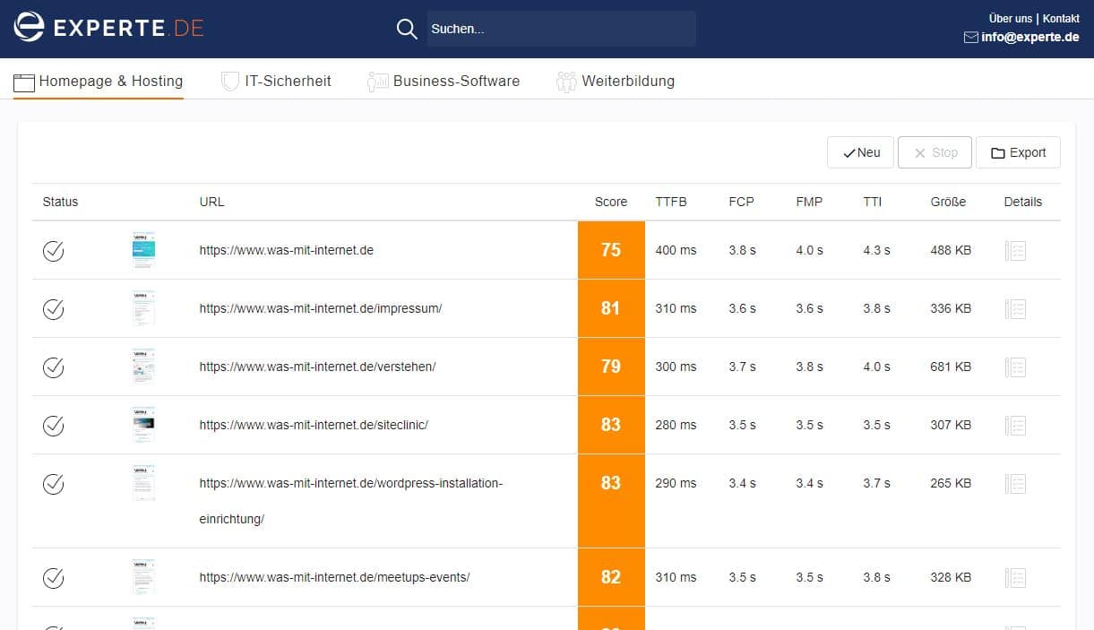The image size is (1094, 630).
Task: Open details icon for siteclinic row
Action: 1015,425
